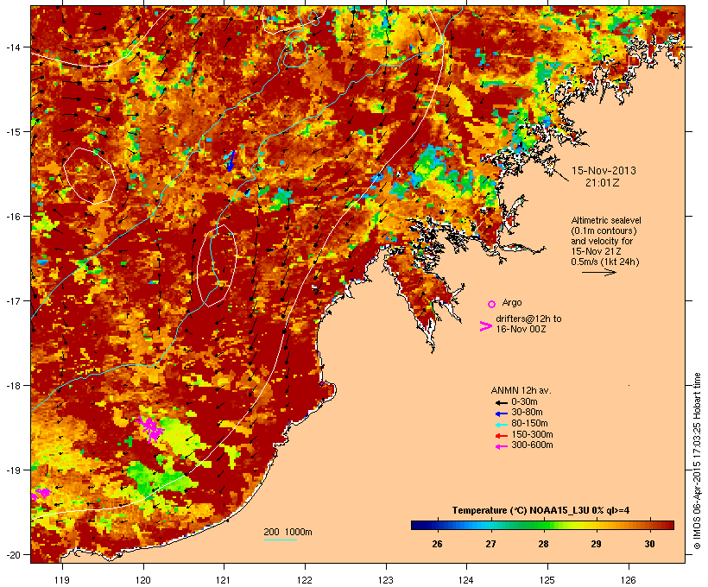Image resolution: width=708 pixels, height=587 pixels.
Task: Click the latitude axis label -14
Action: pyautogui.click(x=12, y=47)
